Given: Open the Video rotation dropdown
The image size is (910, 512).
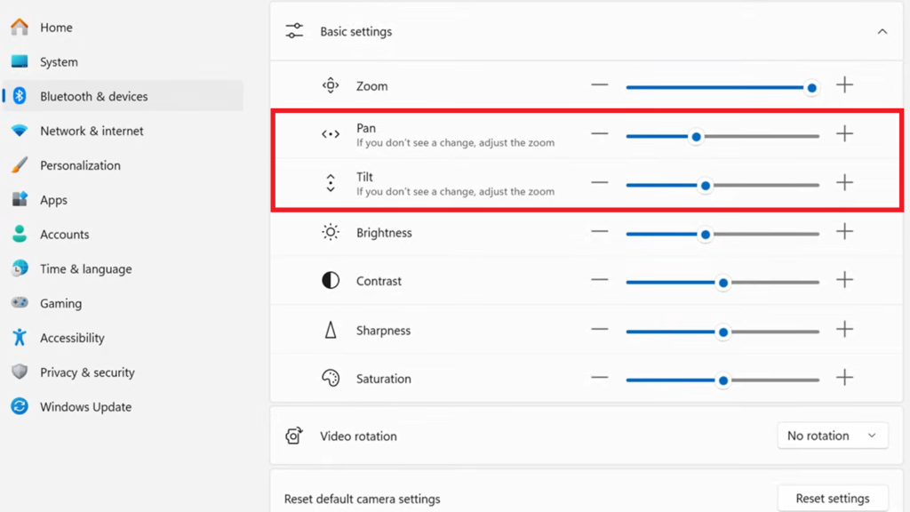Looking at the screenshot, I should (833, 436).
